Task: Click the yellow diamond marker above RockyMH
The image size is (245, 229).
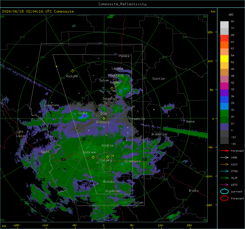Action: (73, 71)
